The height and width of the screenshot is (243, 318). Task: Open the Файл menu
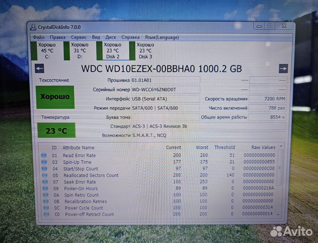(x=38, y=37)
